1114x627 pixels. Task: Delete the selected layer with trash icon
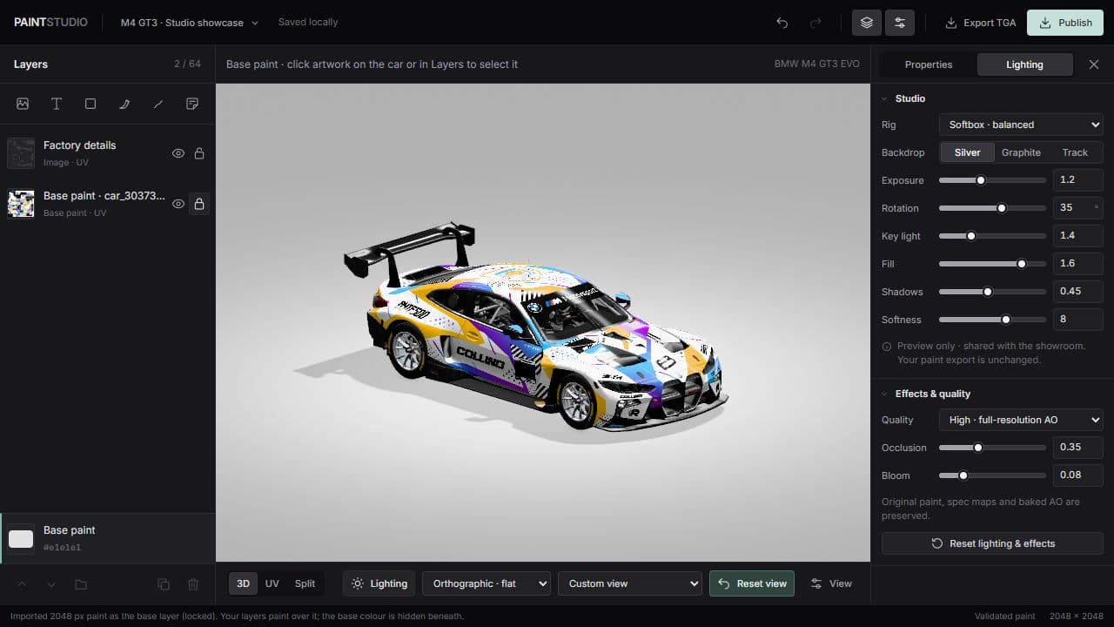pyautogui.click(x=193, y=584)
